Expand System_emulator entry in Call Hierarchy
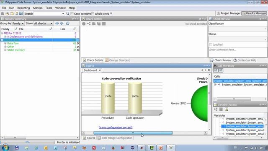Viewport: 268px width, 151px height. [215, 85]
